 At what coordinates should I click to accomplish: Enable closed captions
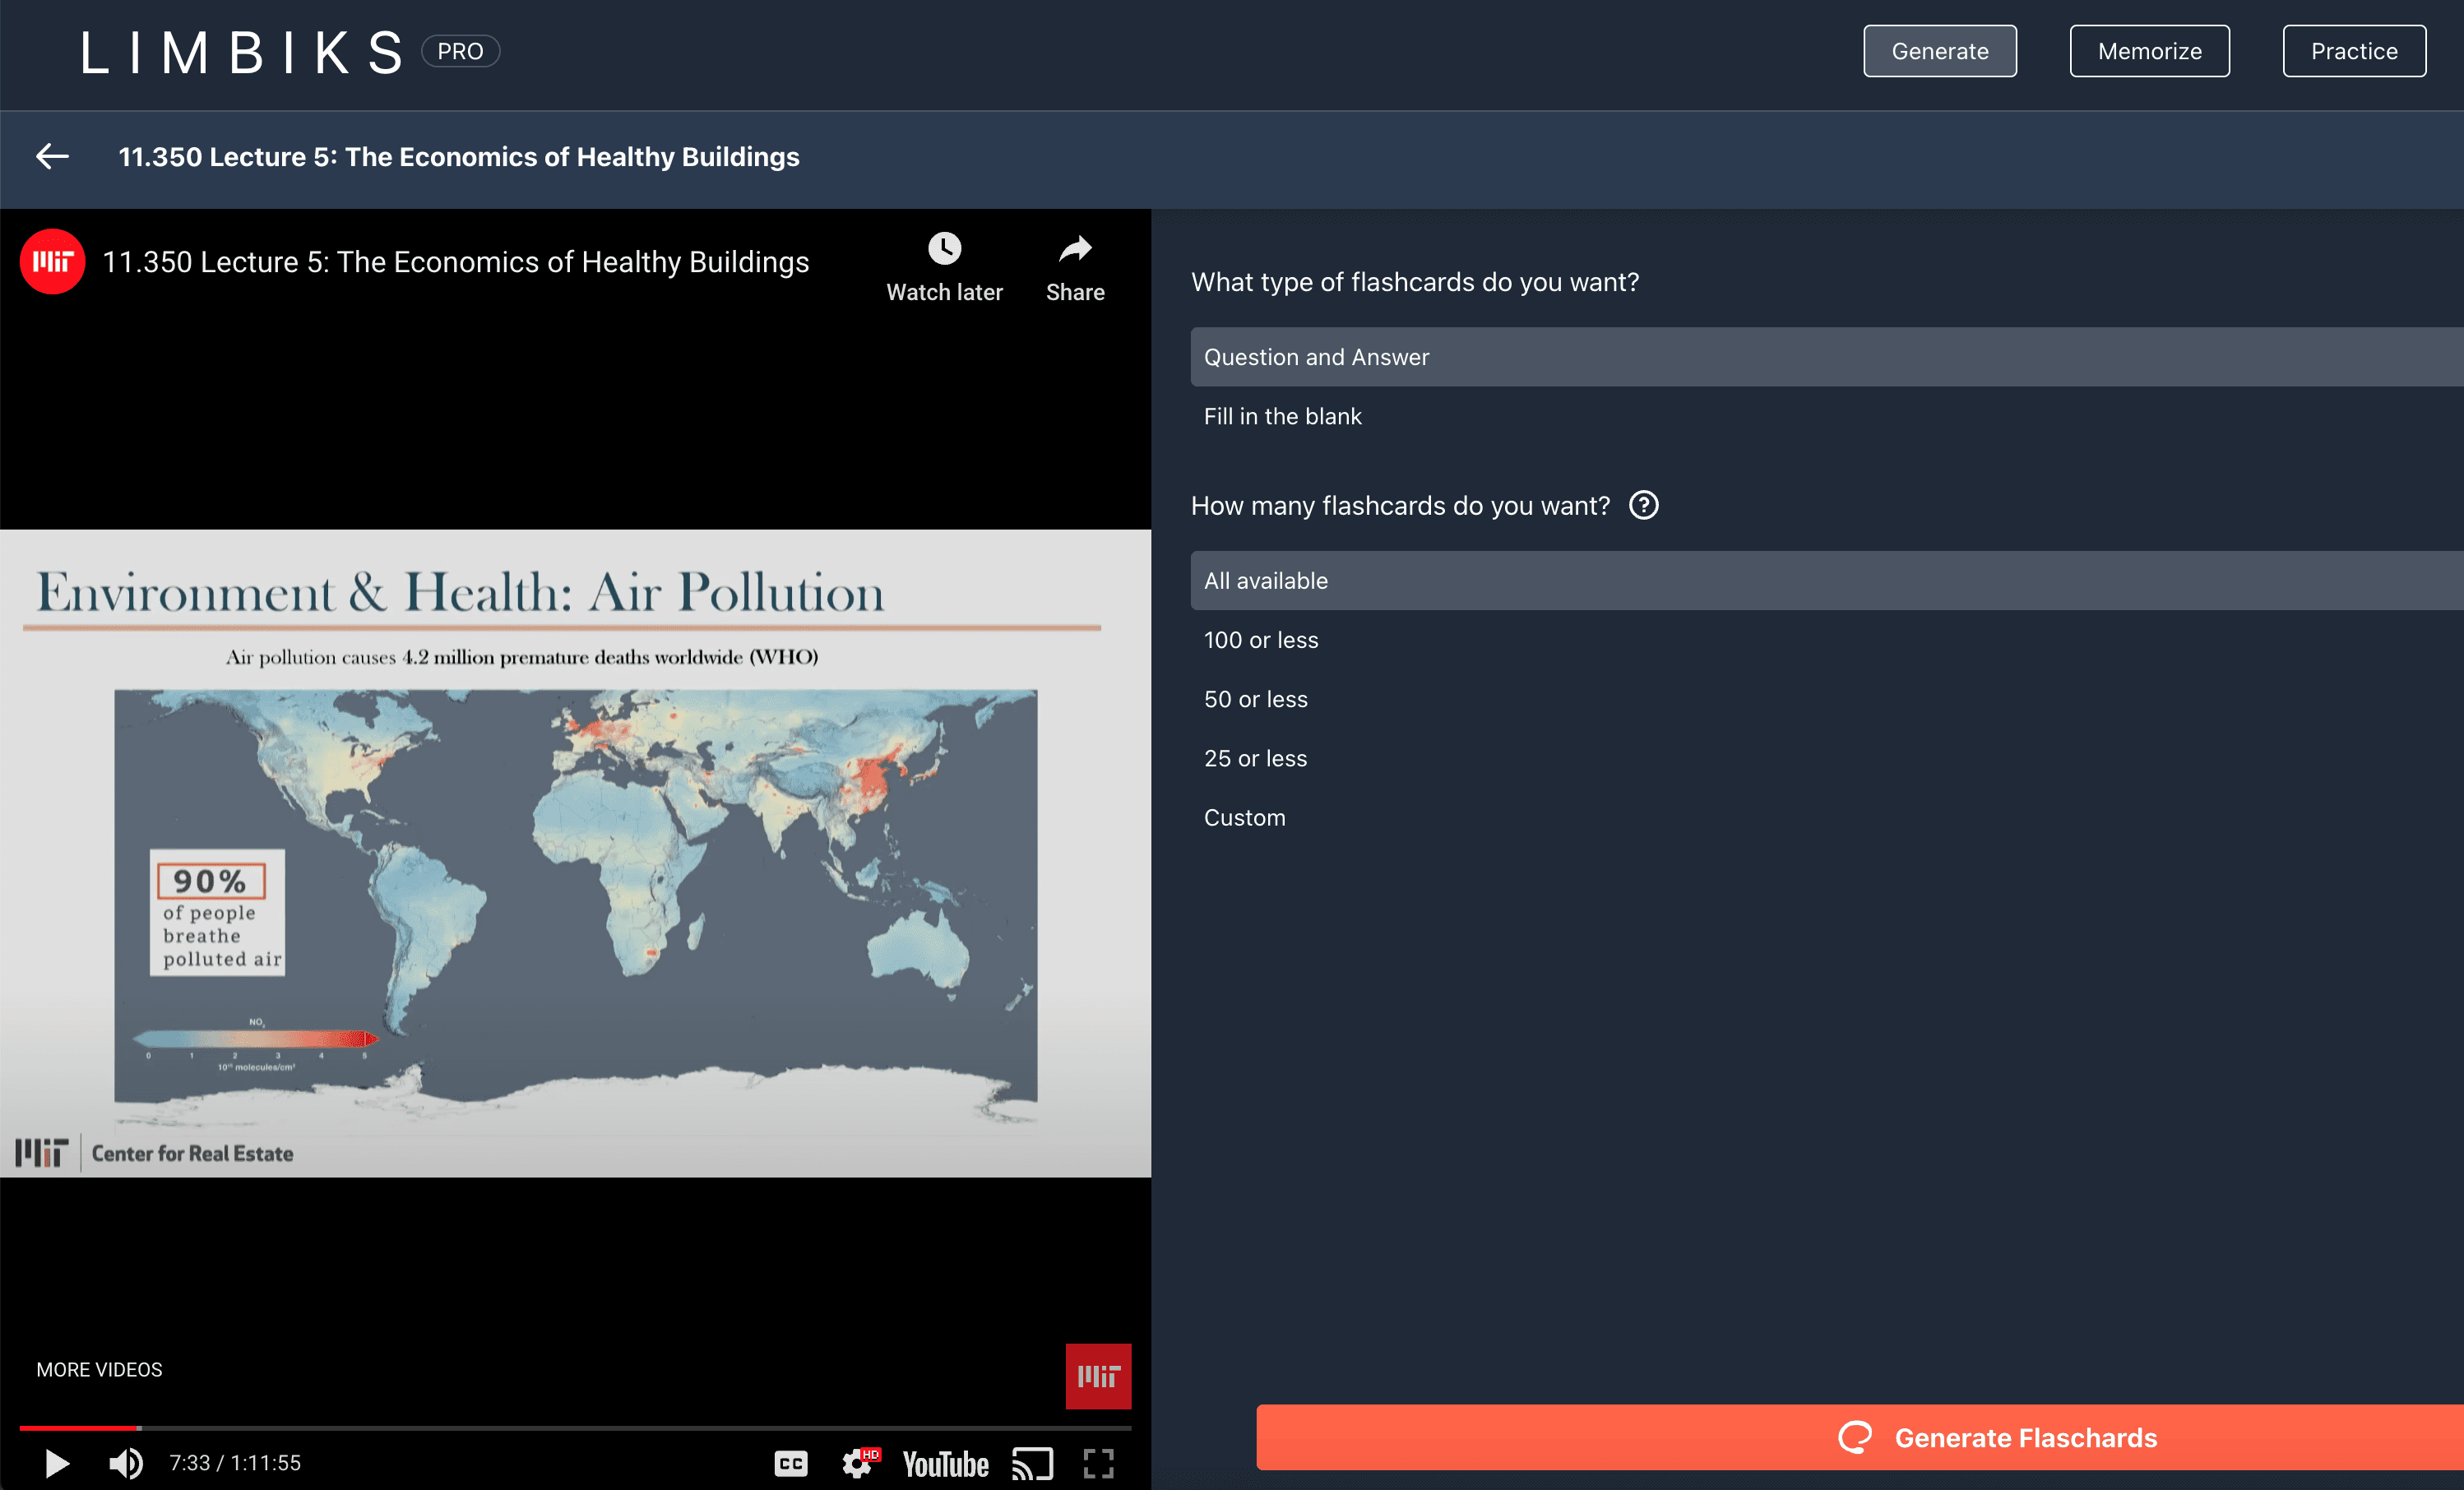click(x=790, y=1463)
